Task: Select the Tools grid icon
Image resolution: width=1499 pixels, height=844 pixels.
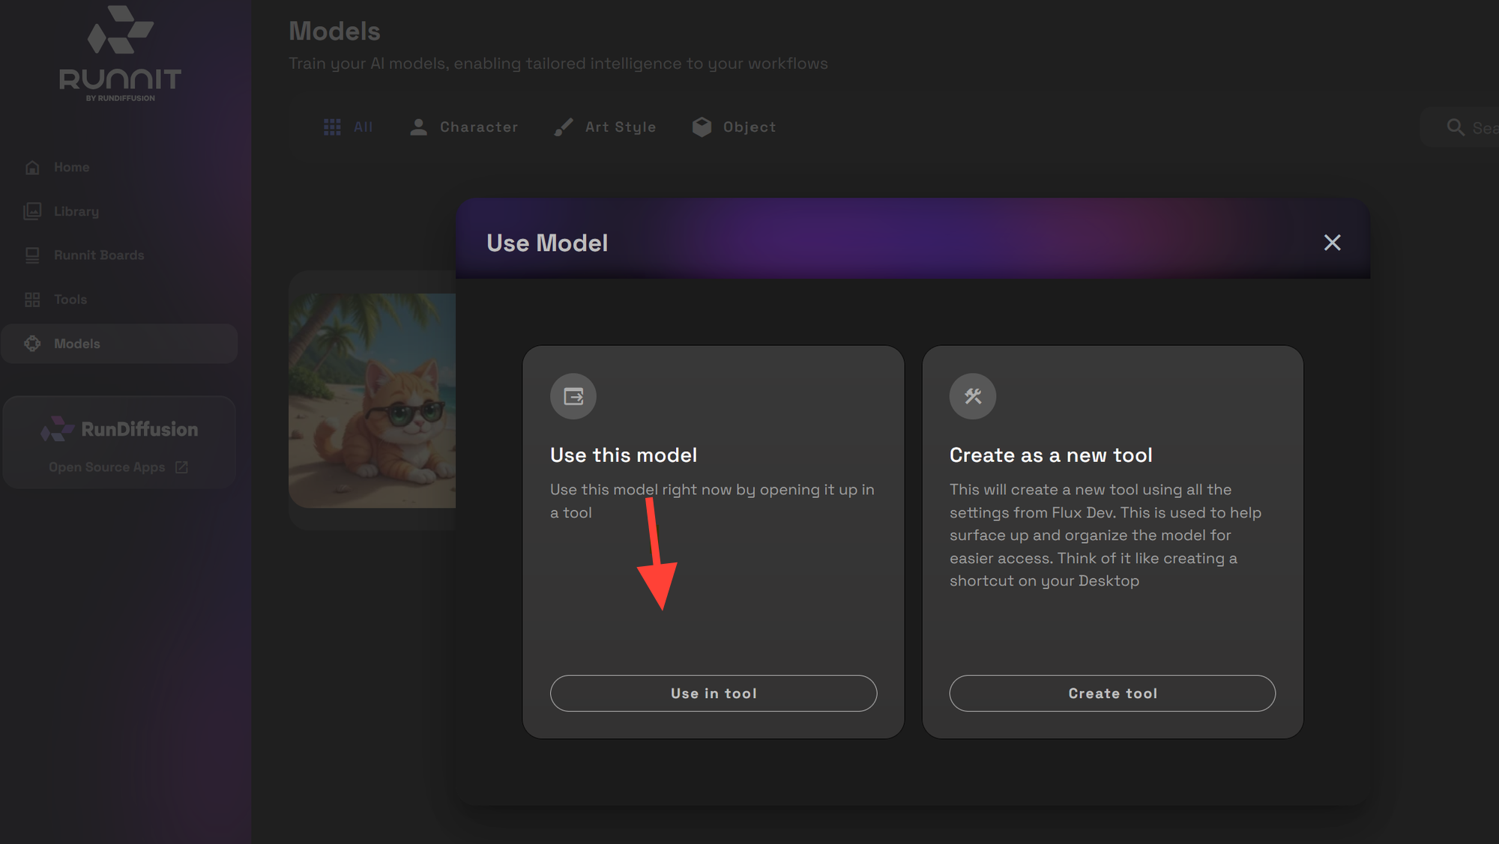Action: [32, 299]
